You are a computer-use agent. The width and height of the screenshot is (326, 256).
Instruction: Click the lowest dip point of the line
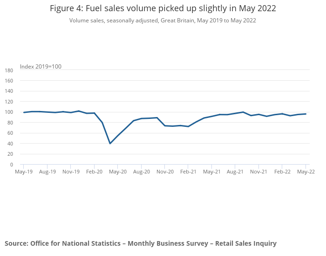click(110, 143)
